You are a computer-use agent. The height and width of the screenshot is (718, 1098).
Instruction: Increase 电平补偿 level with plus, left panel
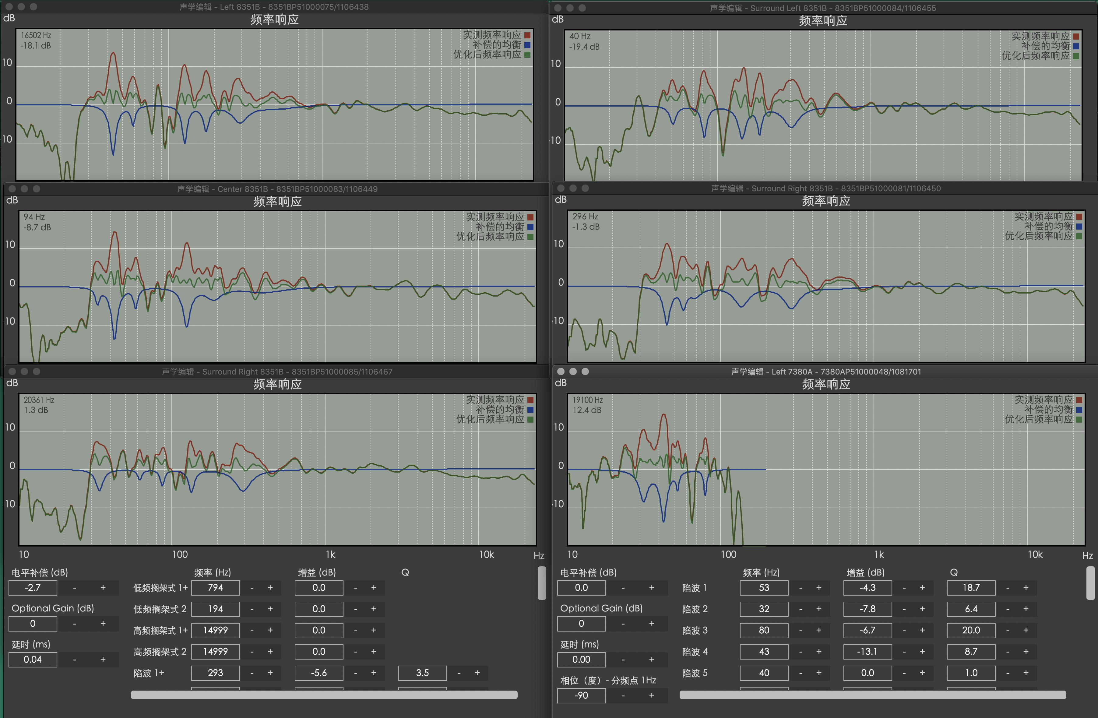[x=103, y=587]
